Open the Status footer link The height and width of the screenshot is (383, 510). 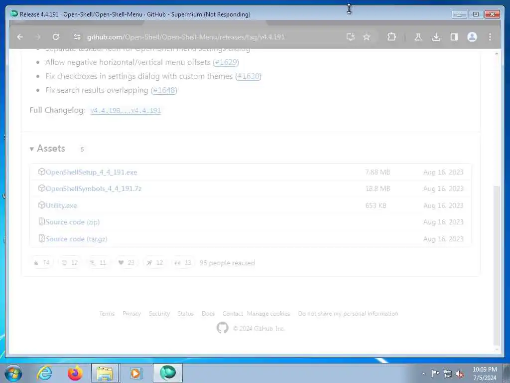click(185, 314)
